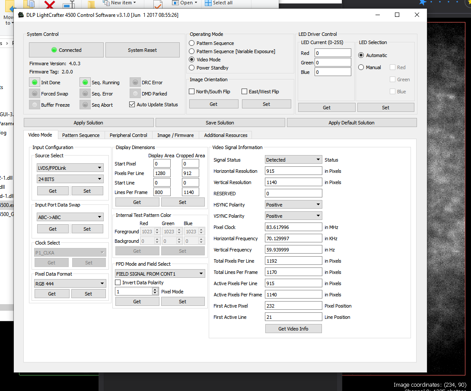Click the Green LED current field

tap(333, 63)
